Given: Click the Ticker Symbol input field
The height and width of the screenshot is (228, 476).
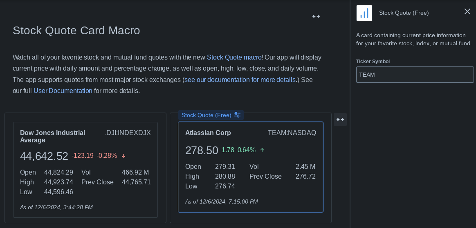Looking at the screenshot, I should (415, 75).
